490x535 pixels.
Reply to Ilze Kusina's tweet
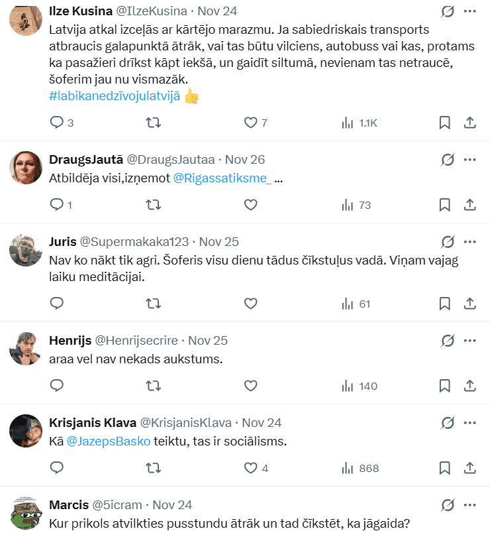[57, 123]
